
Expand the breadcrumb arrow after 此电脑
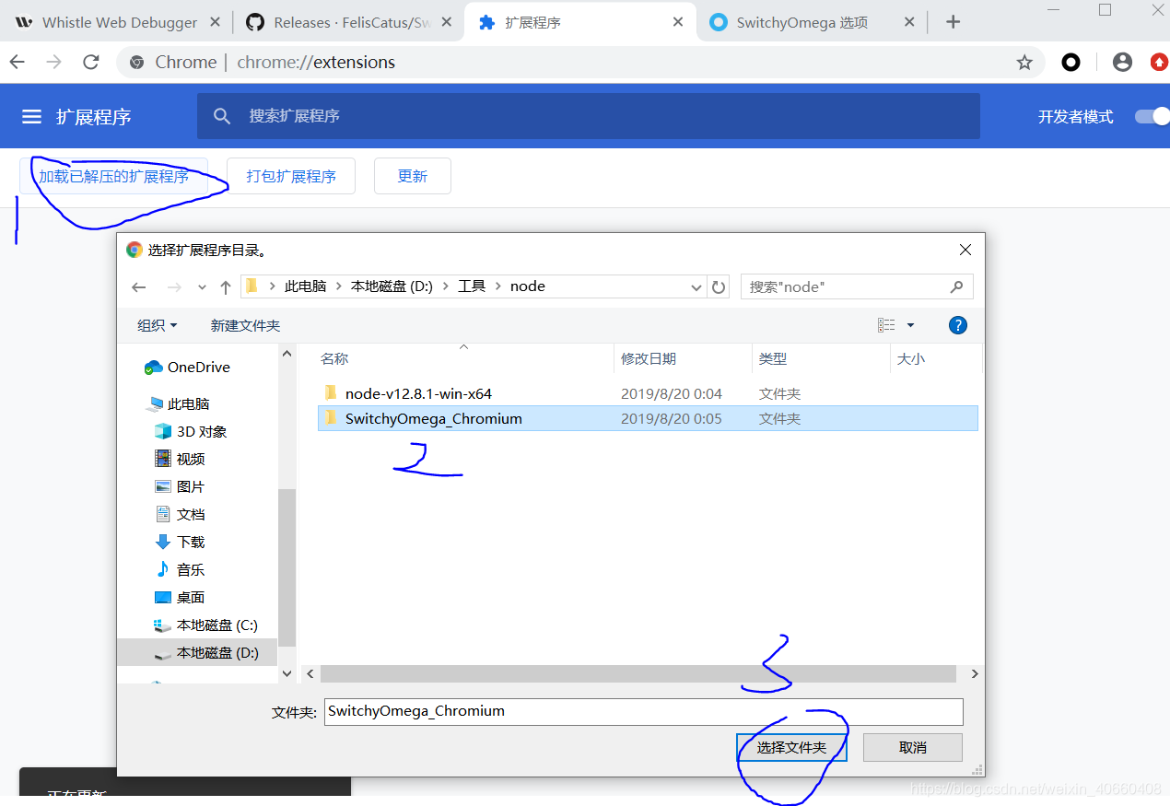338,286
